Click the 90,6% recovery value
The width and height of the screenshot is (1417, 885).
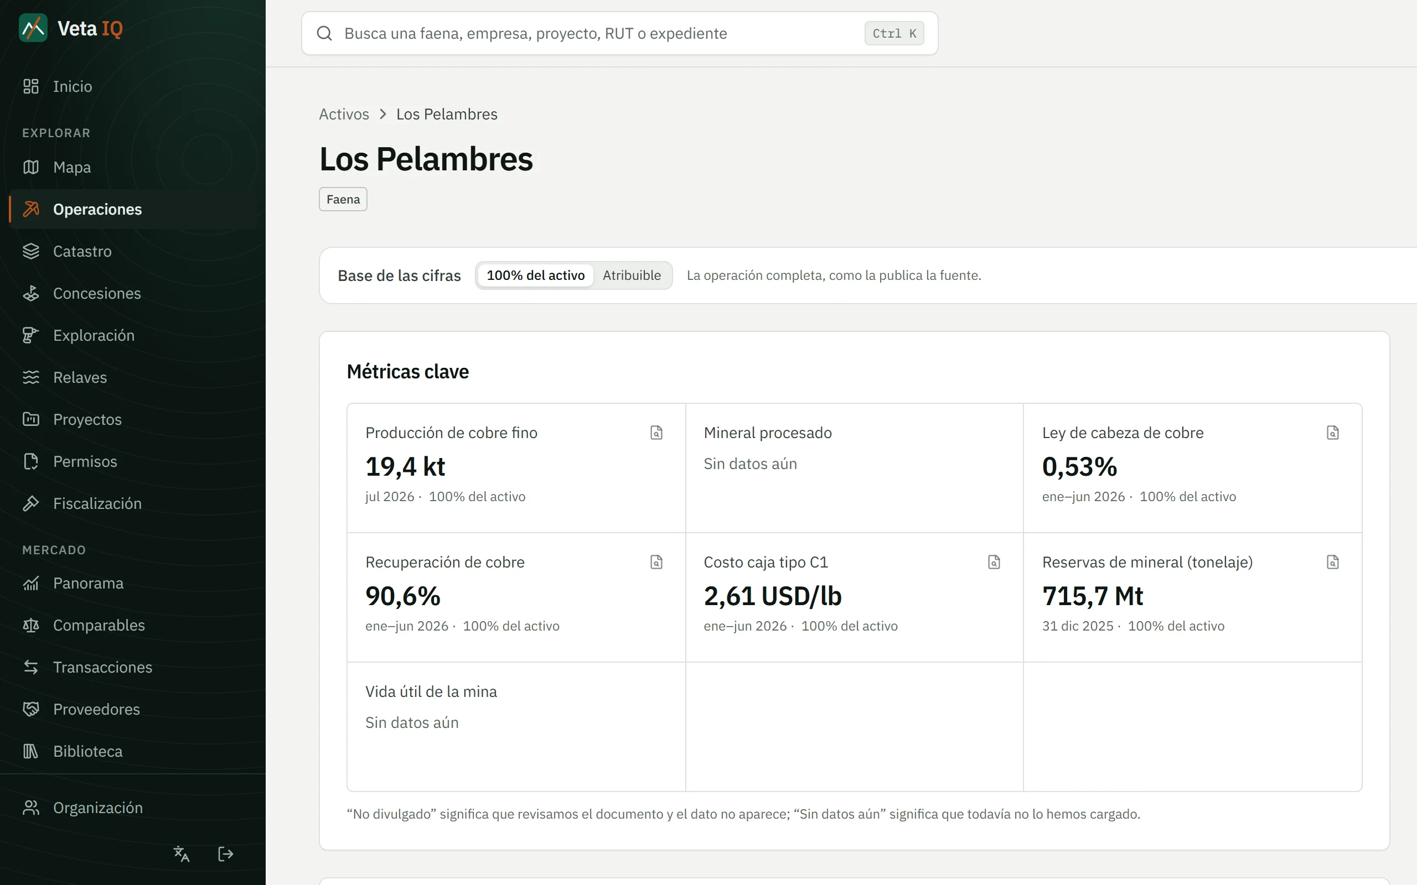pos(403,596)
